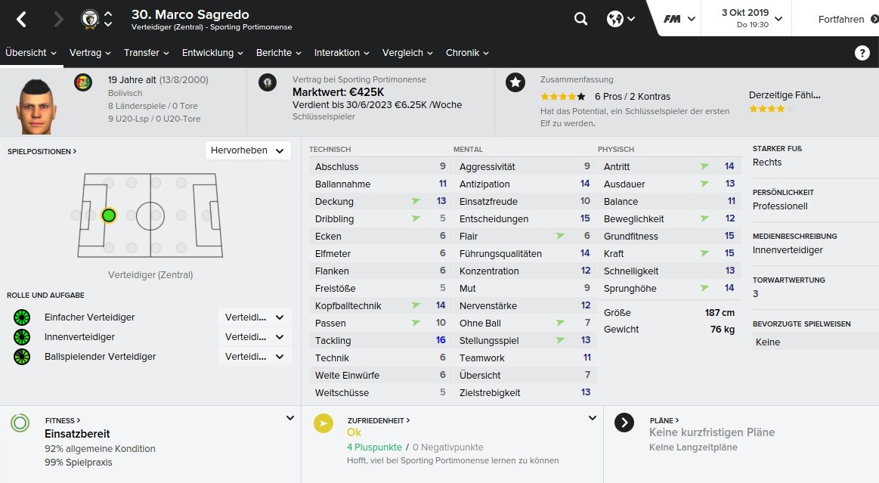Screen dimensions: 879x483
Task: Open the Entwicklung menu
Action: [x=212, y=53]
